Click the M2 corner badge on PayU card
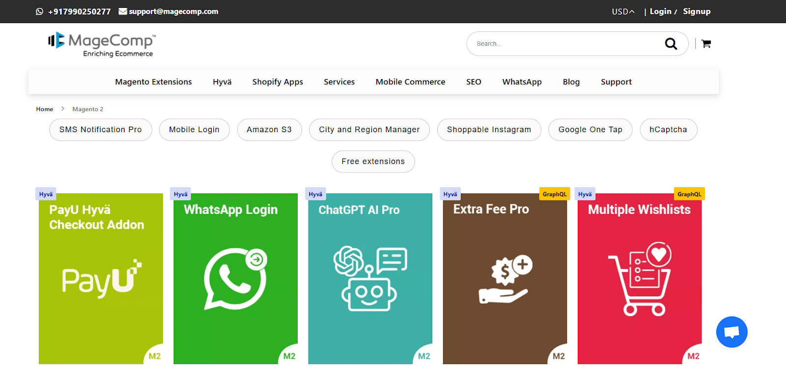The image size is (786, 366). click(155, 356)
